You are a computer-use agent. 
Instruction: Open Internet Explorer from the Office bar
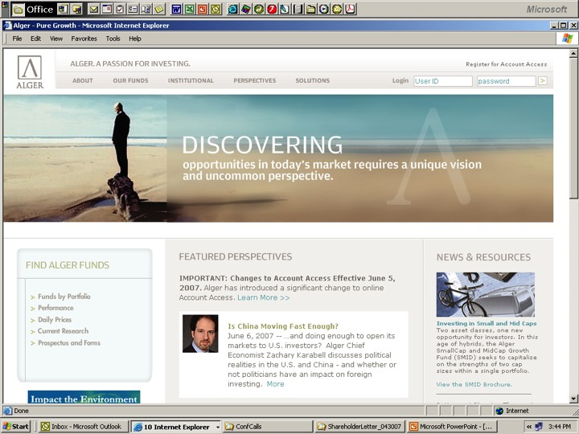232,9
